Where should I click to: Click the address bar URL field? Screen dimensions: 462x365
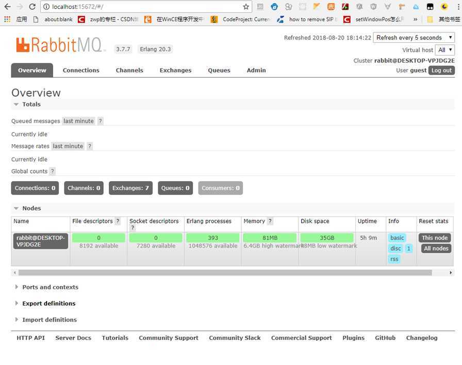click(146, 7)
